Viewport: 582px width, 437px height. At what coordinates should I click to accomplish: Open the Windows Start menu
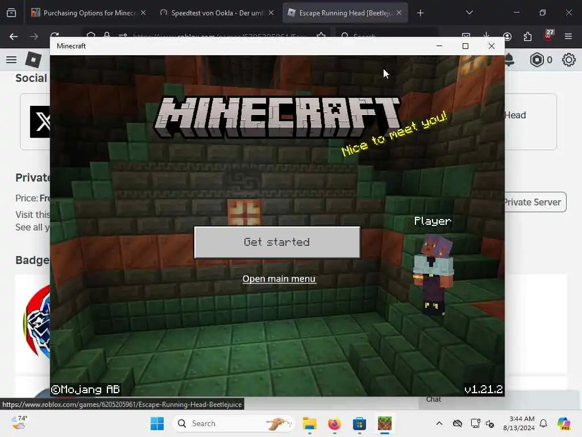click(x=157, y=423)
